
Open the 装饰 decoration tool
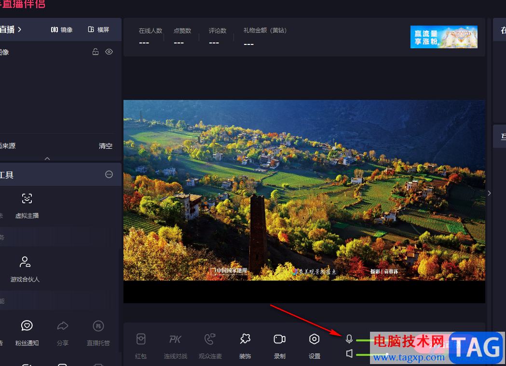pyautogui.click(x=245, y=346)
